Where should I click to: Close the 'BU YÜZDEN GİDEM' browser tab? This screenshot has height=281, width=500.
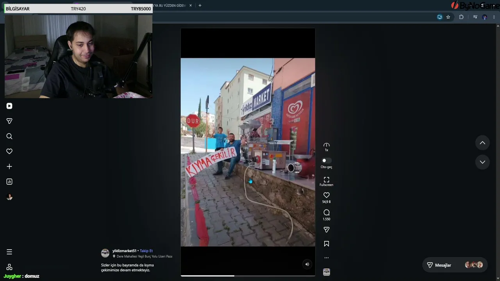pos(191,5)
